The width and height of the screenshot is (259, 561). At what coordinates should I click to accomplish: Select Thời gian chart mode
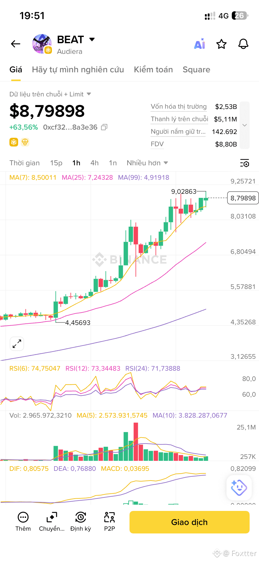coord(25,163)
